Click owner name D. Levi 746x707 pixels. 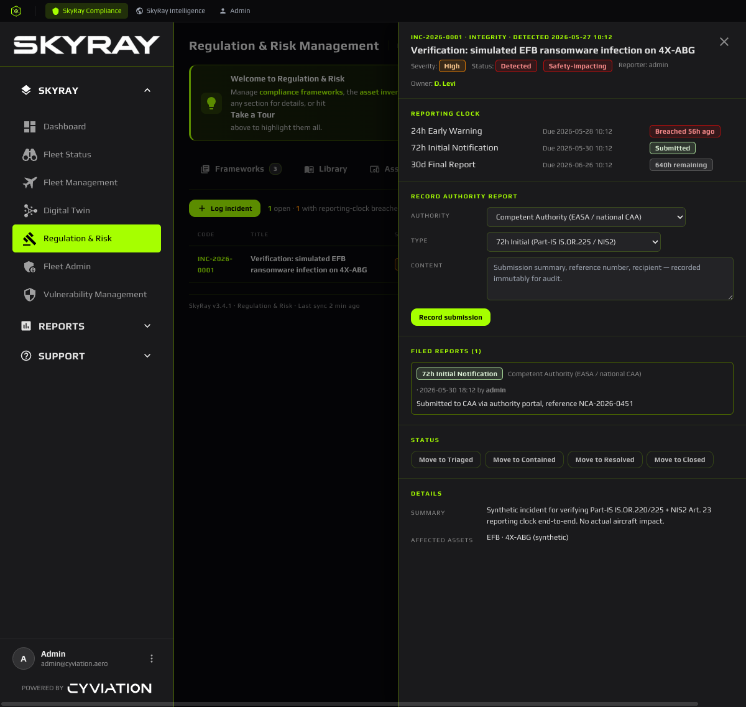point(444,83)
